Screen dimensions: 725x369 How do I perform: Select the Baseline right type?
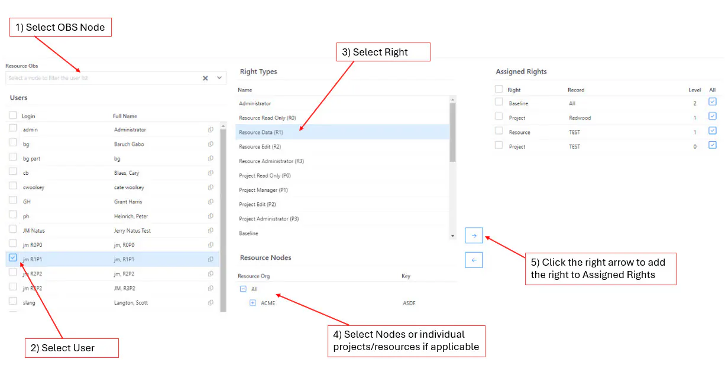342,233
